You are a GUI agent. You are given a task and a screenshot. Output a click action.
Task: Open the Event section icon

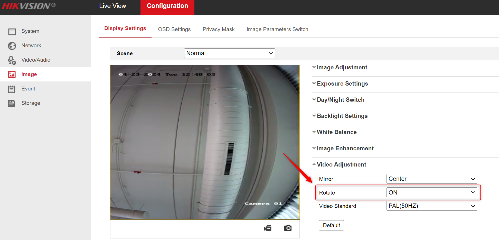click(12, 89)
